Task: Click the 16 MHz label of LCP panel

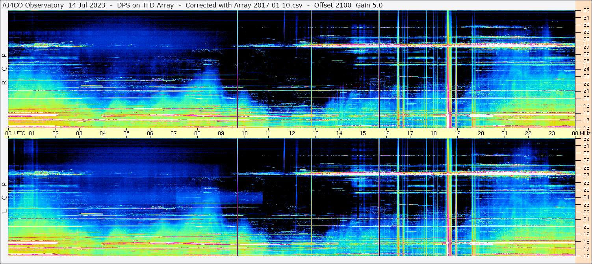Action: click(x=586, y=256)
